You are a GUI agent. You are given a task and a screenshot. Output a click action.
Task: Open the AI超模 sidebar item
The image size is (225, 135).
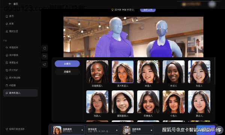[x=10, y=85]
